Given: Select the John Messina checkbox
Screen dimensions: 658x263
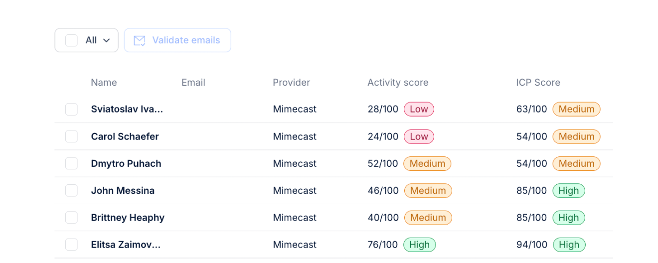Looking at the screenshot, I should [71, 190].
